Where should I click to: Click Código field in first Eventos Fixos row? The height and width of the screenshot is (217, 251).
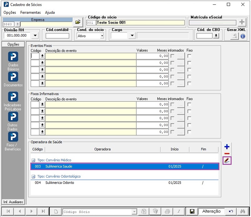[35, 56]
